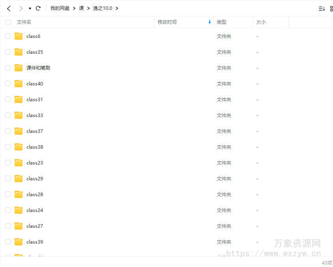Click the 文件名 column header
The image size is (333, 267).
[x=24, y=22]
